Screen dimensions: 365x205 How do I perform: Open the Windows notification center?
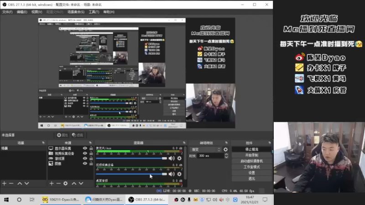click(265, 200)
